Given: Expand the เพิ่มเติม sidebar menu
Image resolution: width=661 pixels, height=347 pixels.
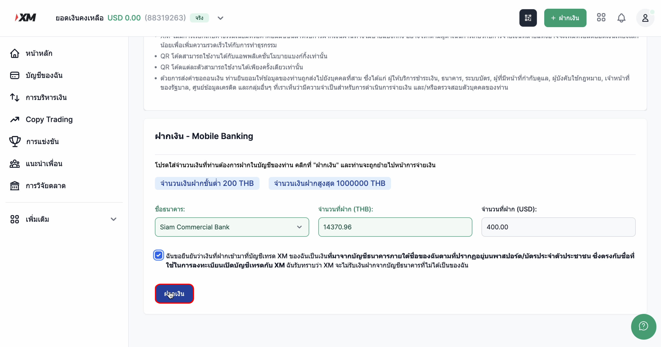Looking at the screenshot, I should pyautogui.click(x=64, y=219).
